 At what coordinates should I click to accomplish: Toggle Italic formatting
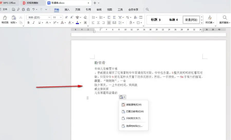pos(34,23)
